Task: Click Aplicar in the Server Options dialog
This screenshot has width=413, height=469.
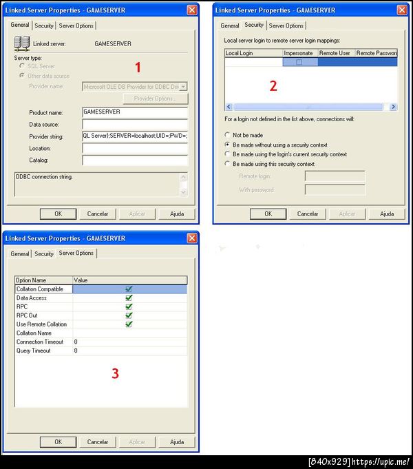Action: click(137, 441)
